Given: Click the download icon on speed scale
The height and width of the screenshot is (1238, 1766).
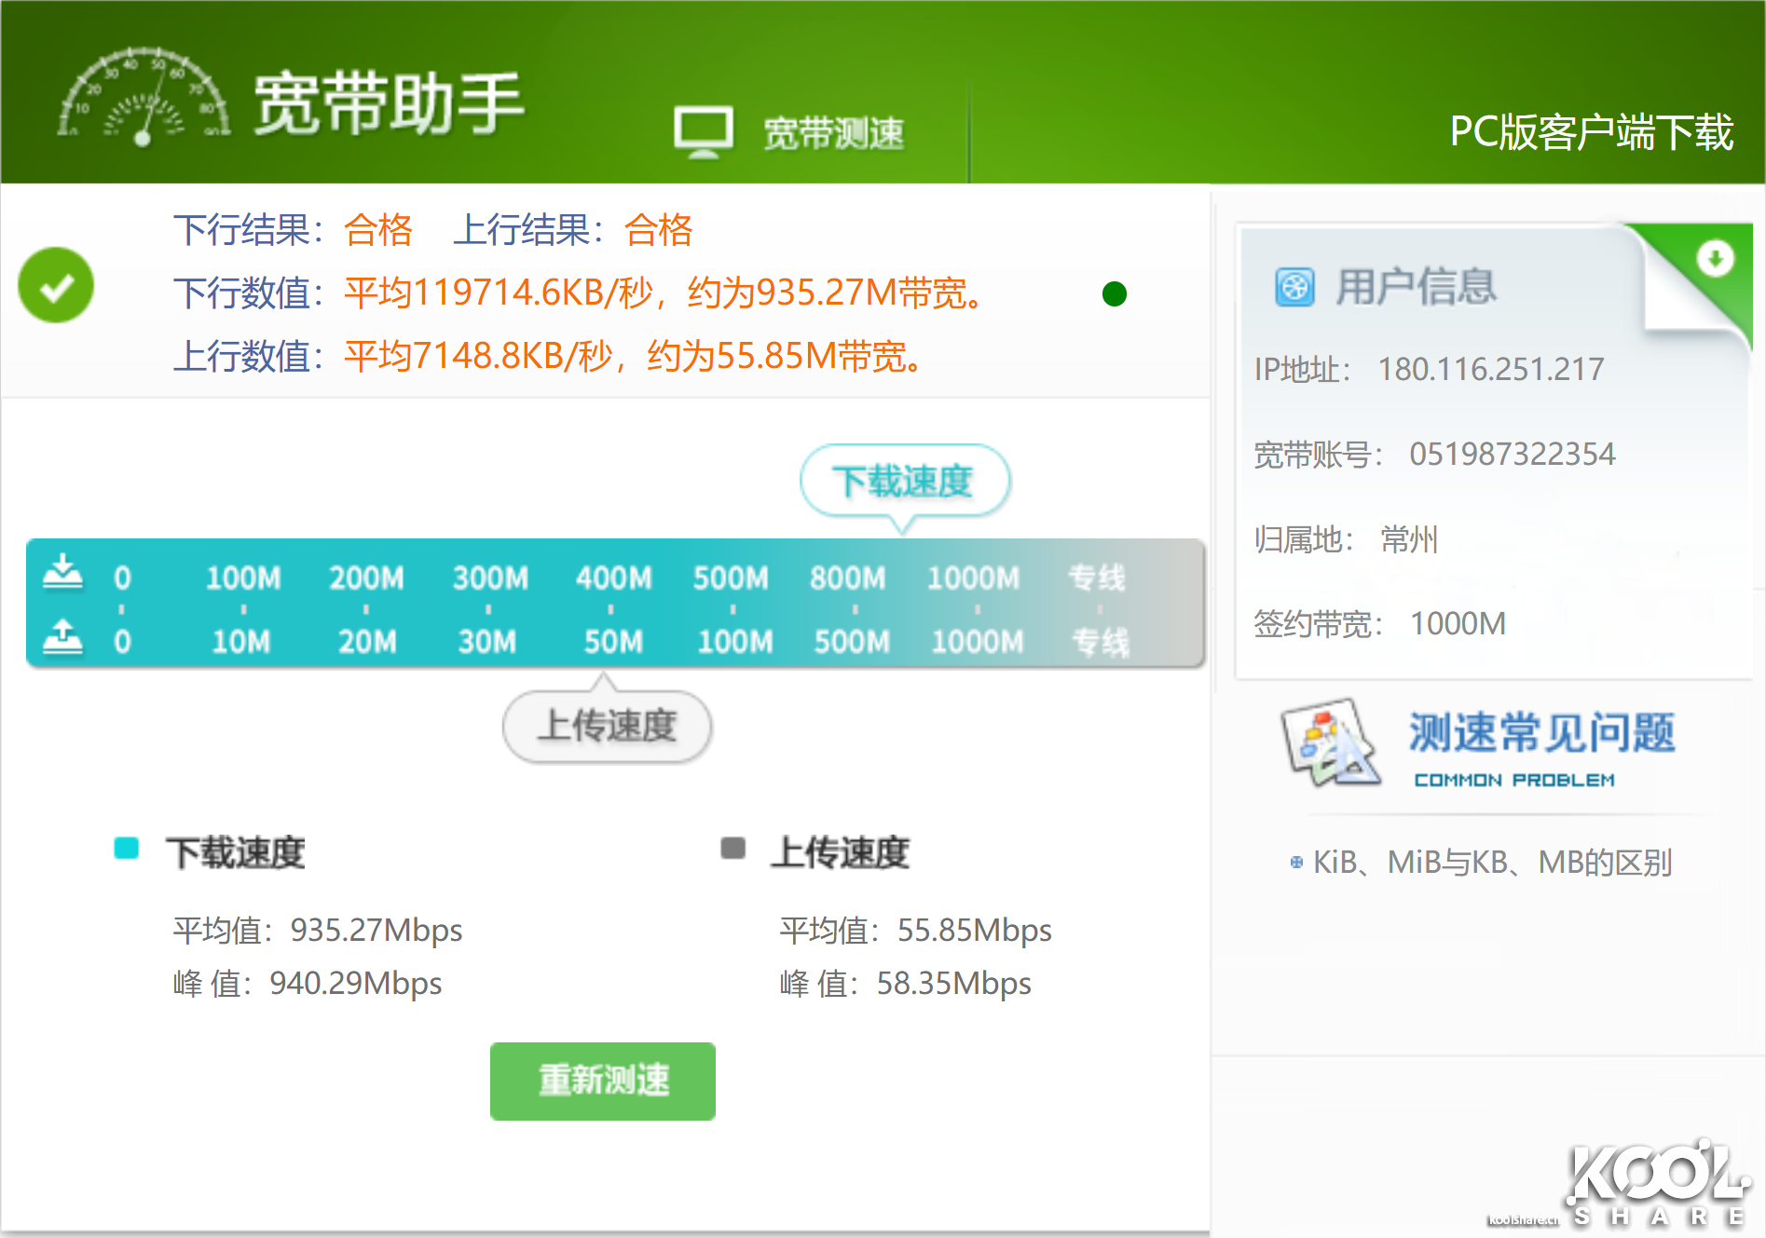Looking at the screenshot, I should [x=62, y=573].
